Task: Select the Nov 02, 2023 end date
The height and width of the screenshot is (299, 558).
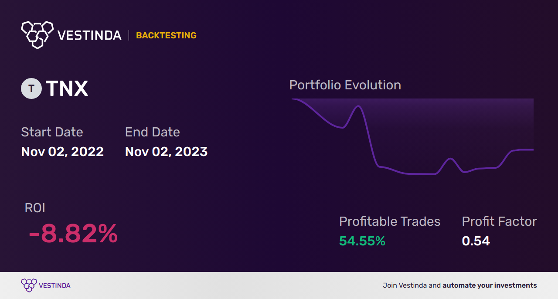Action: tap(166, 152)
